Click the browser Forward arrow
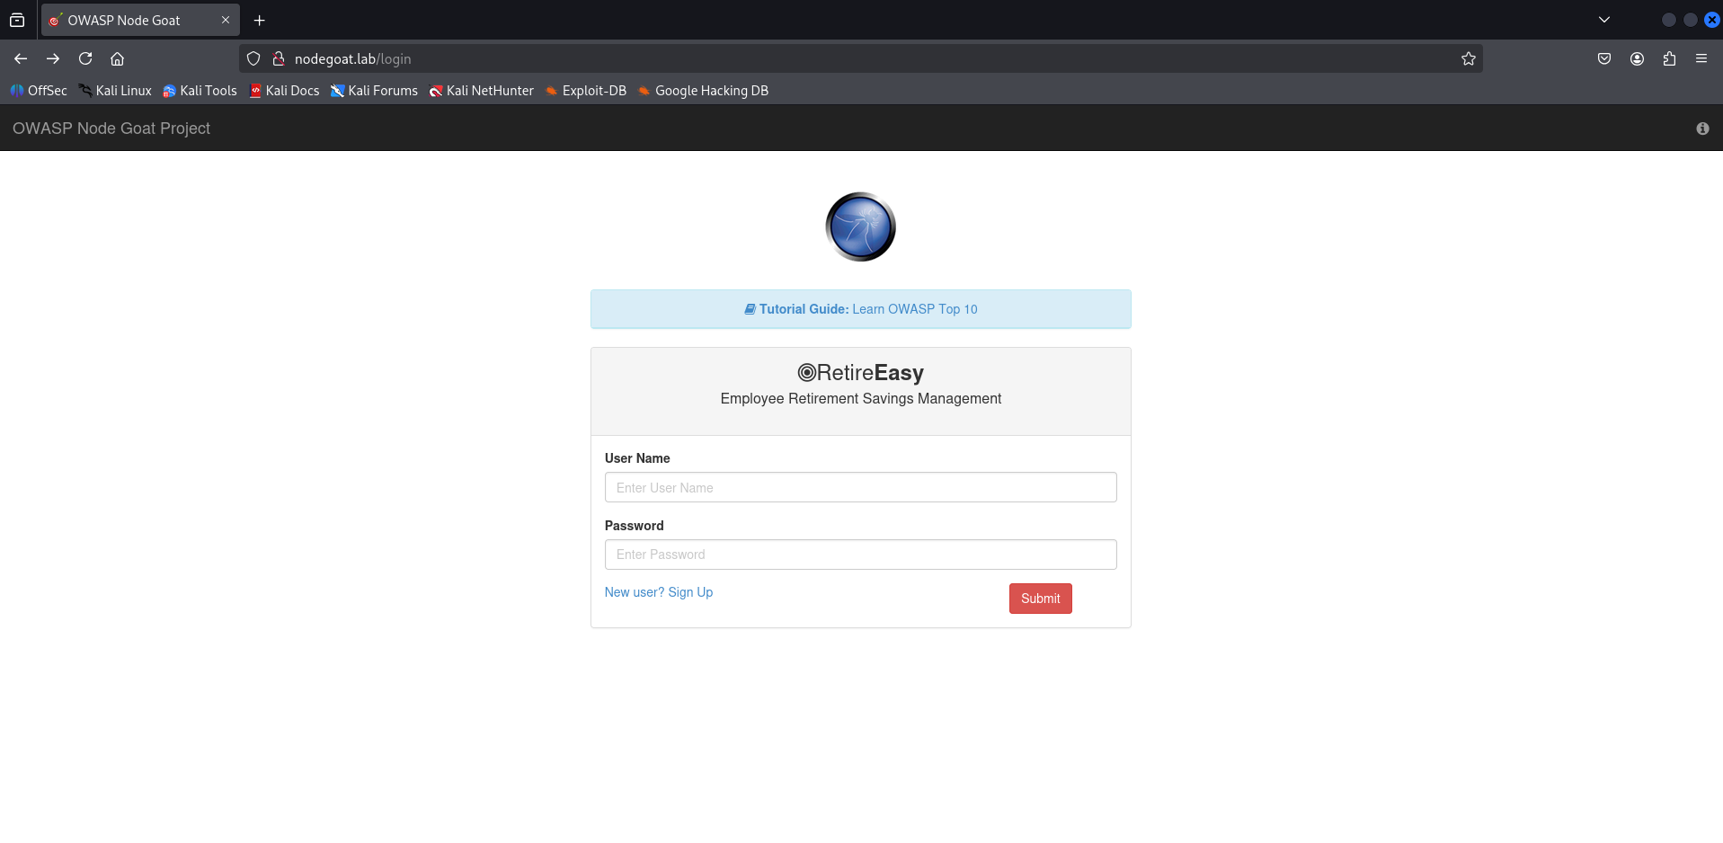 click(x=53, y=58)
